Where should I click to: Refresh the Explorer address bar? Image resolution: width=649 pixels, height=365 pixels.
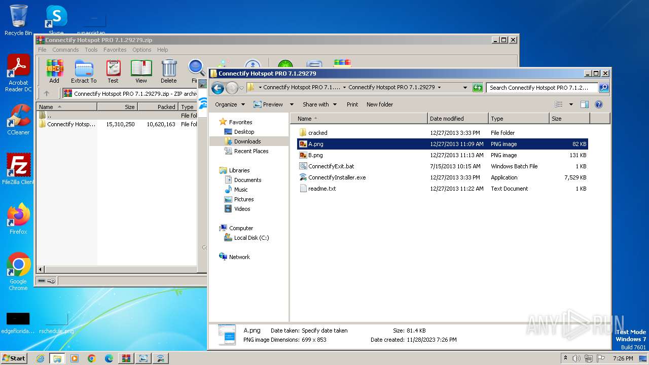click(477, 88)
